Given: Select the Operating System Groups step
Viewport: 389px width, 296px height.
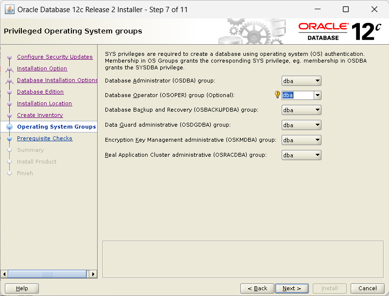Looking at the screenshot, I should coord(56,127).
